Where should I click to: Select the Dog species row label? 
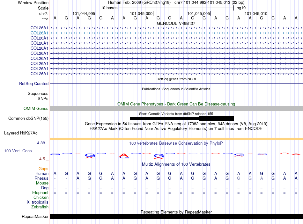click(x=45, y=188)
